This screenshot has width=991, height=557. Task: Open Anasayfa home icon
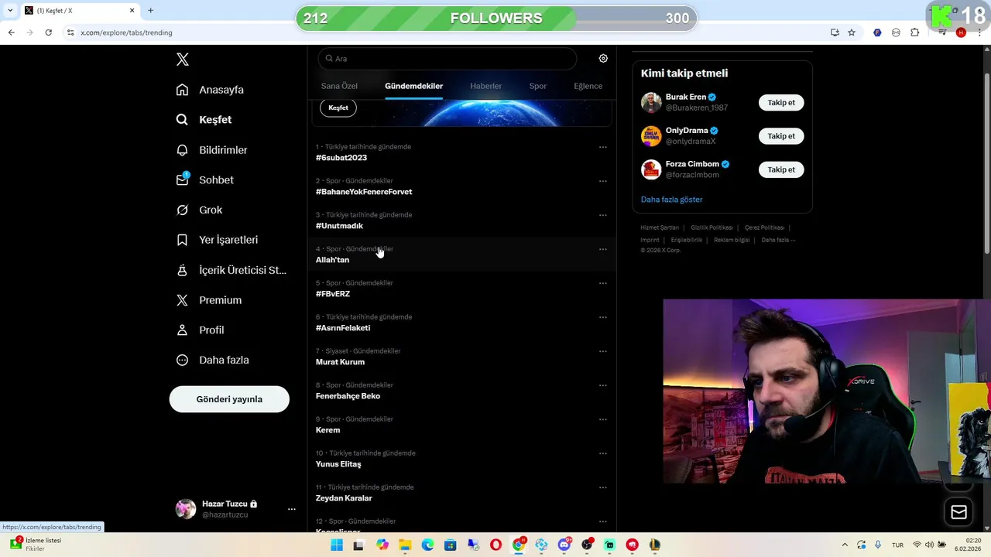(x=182, y=90)
